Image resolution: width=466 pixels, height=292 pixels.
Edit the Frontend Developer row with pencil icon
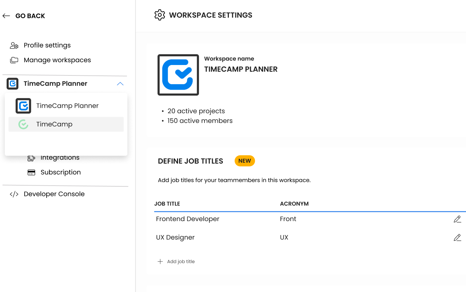click(x=457, y=219)
